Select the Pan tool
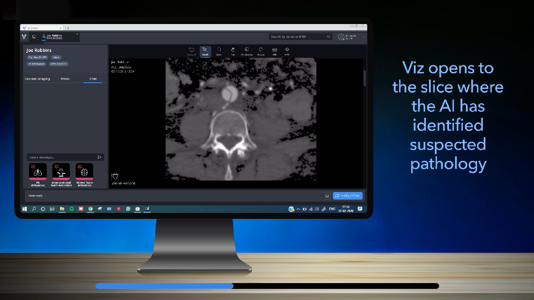This screenshot has height=300, width=534. tap(233, 52)
